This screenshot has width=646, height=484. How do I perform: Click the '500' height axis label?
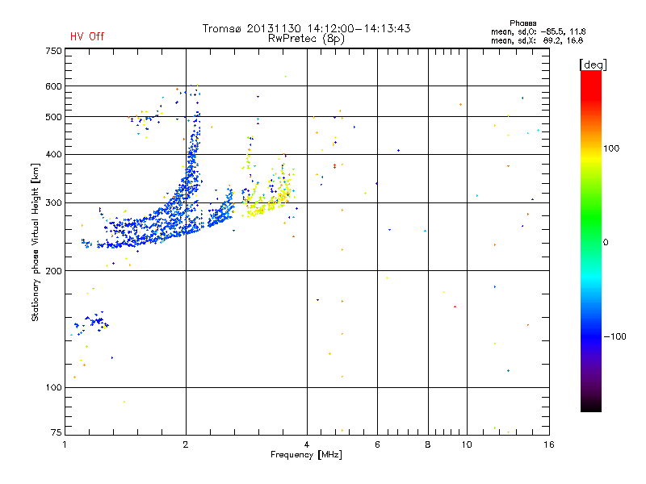53,117
